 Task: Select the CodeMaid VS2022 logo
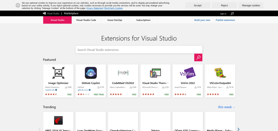(x=123, y=73)
